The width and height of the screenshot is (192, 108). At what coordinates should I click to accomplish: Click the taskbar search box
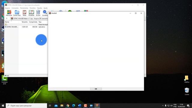point(26,106)
